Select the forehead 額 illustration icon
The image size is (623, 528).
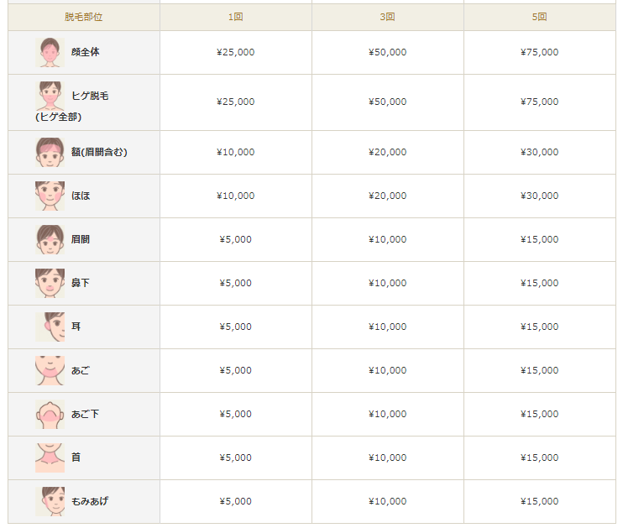[50, 152]
